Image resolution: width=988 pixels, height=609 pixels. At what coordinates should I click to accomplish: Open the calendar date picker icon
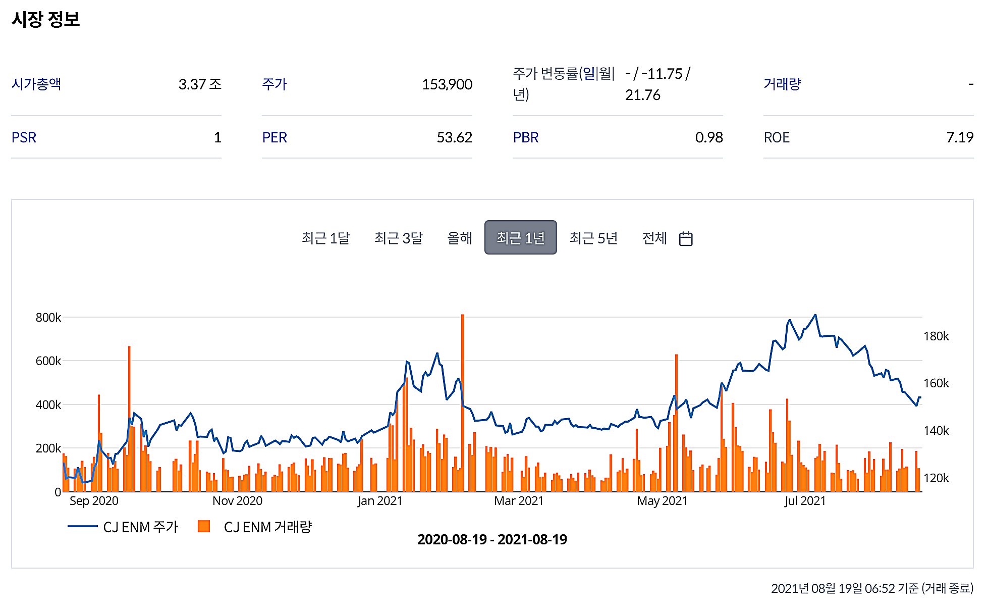click(x=686, y=238)
